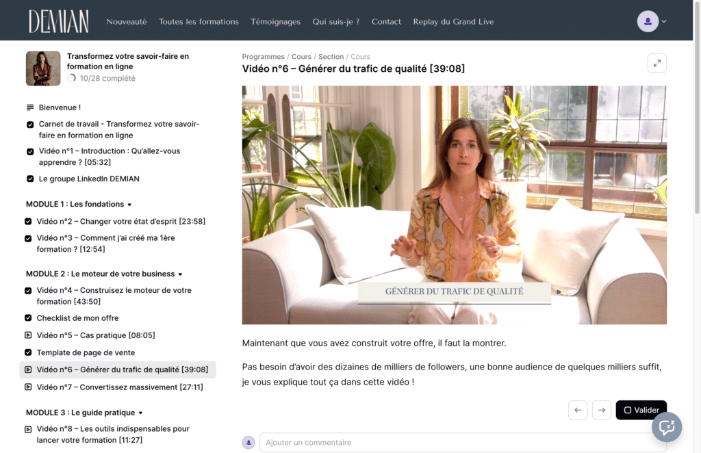This screenshot has width=701, height=453.
Task: Go to previous lesson with left arrow
Action: click(578, 410)
